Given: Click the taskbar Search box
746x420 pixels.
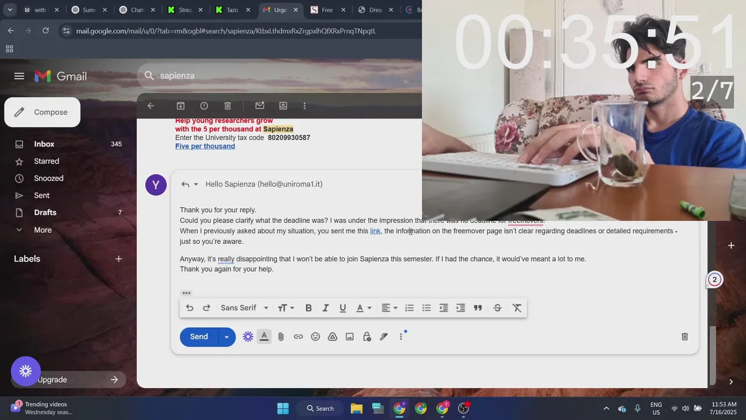Looking at the screenshot, I should coord(320,408).
